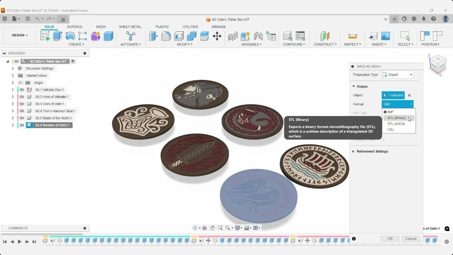Click the Select window selection icon
The height and width of the screenshot is (255, 453).
tap(405, 36)
